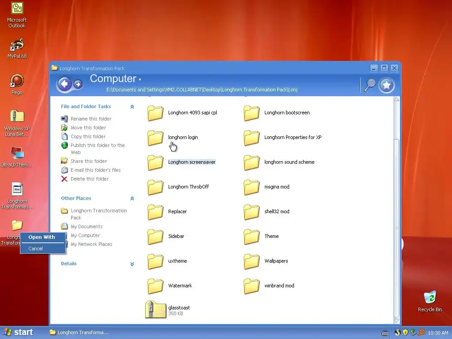The image size is (452, 339).
Task: Click Rename this folder
Action: 91,119
